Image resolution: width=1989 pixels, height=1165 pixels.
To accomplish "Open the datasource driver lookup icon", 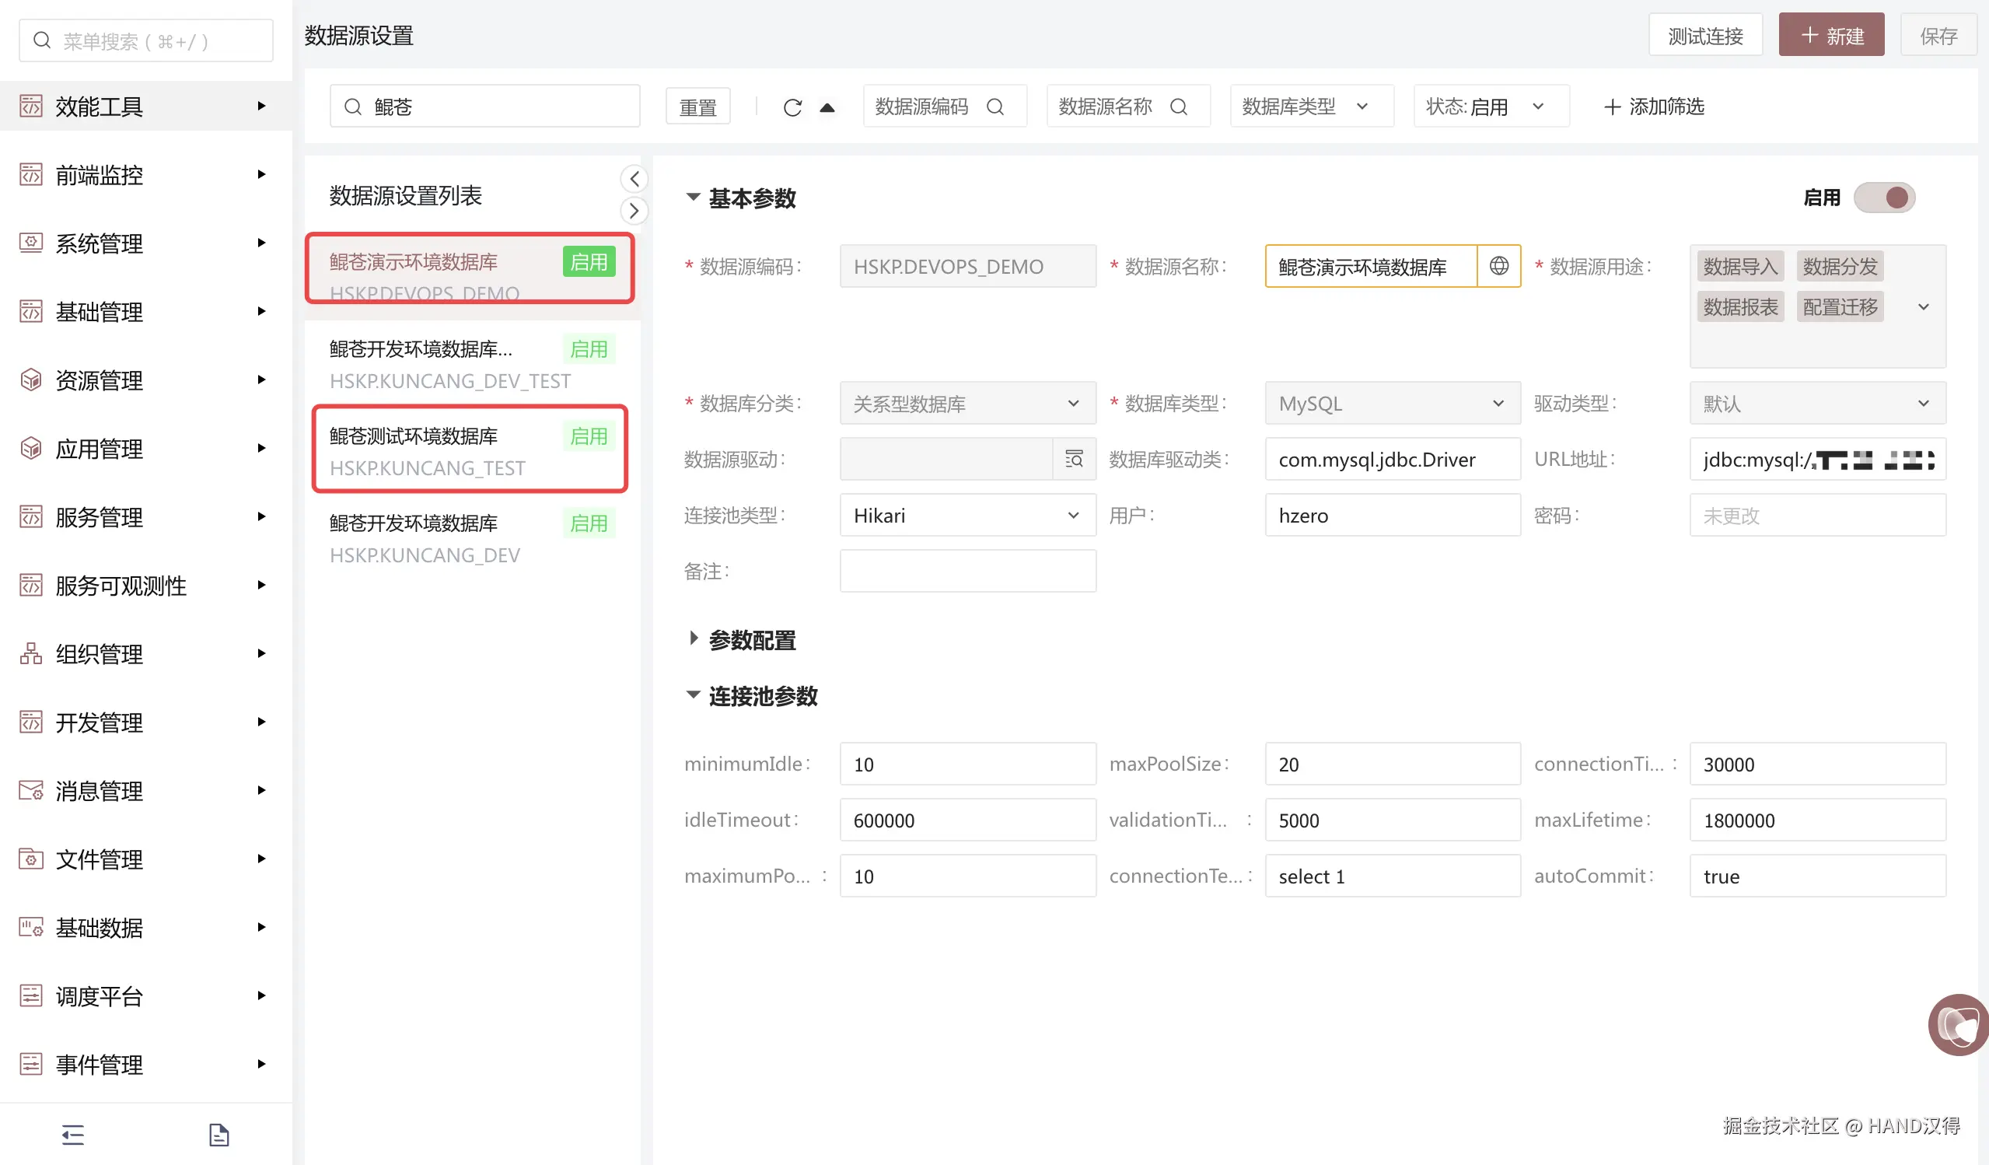I will [1074, 459].
